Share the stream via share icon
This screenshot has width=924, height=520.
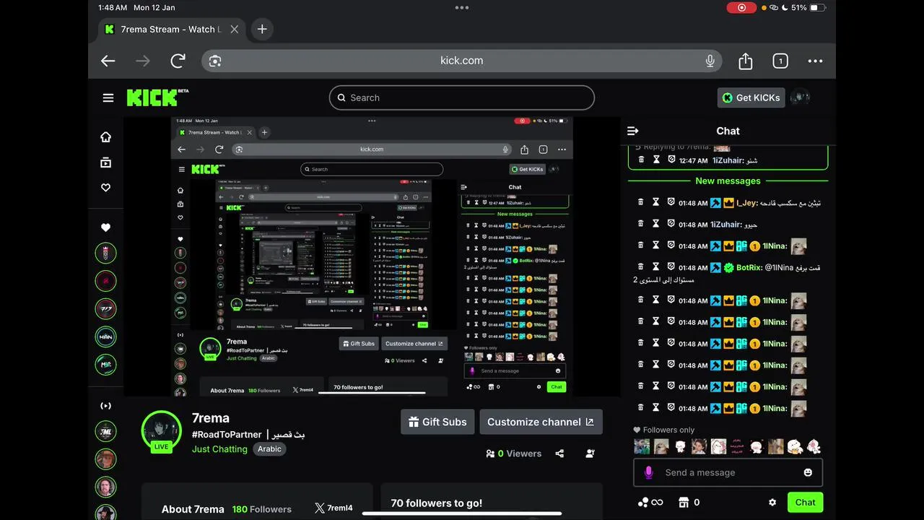559,454
